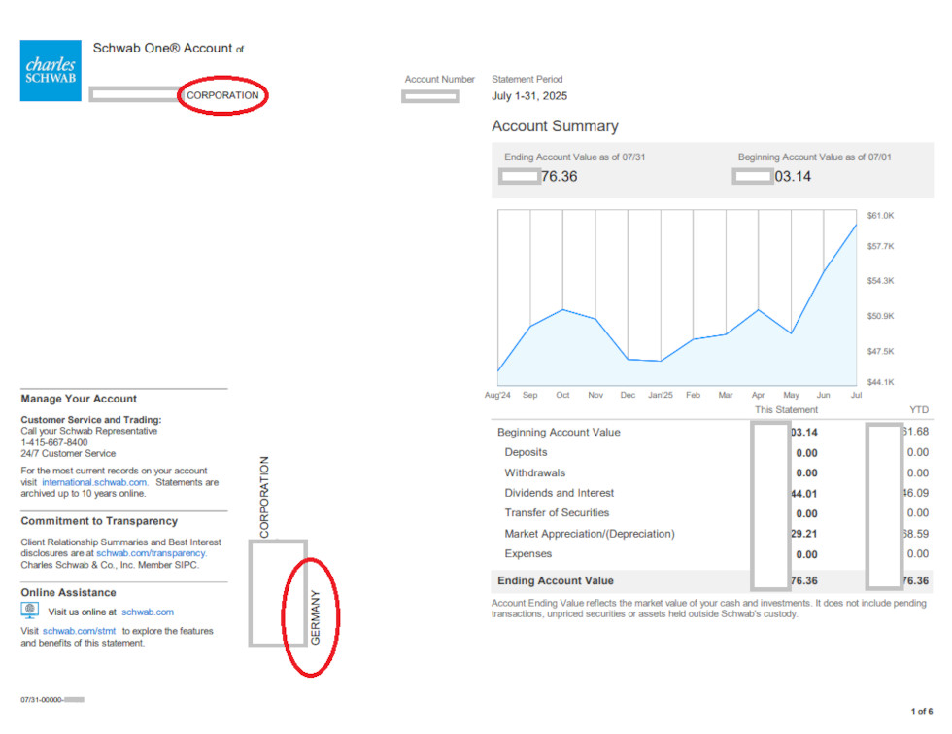
Task: Open the schwab.com/stmt link
Action: point(79,631)
